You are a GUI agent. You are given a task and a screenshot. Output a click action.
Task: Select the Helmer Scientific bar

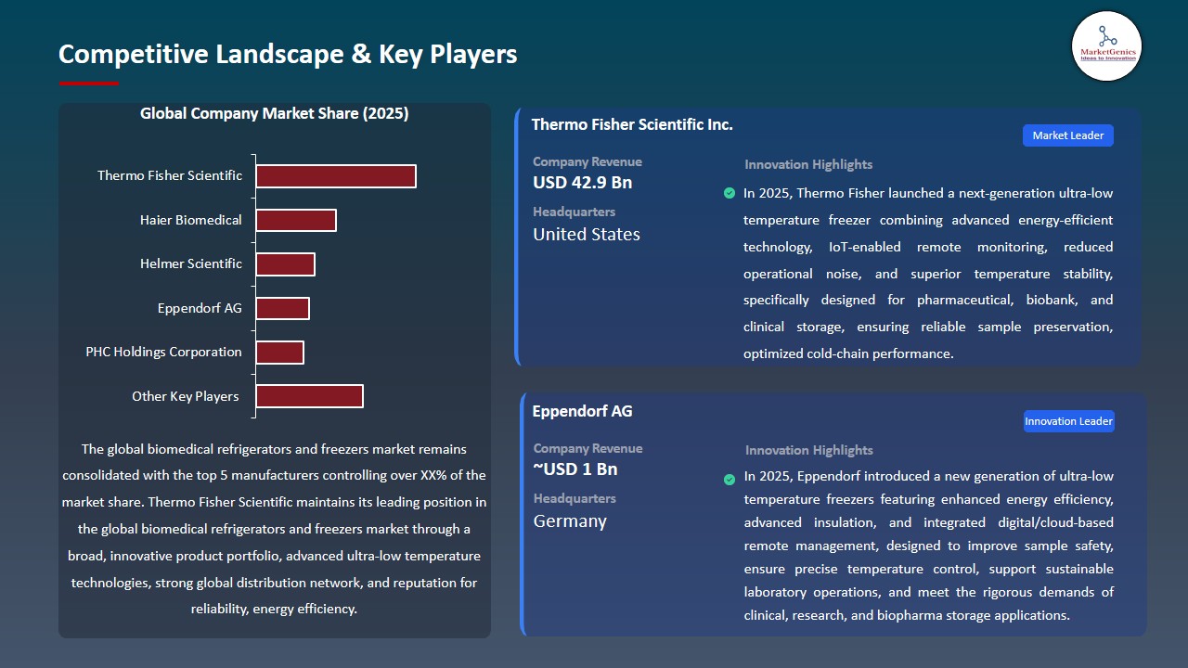point(285,264)
